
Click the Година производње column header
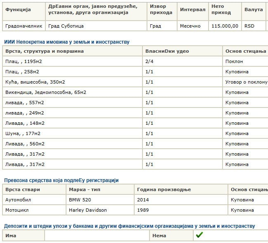pyautogui.click(x=181, y=189)
